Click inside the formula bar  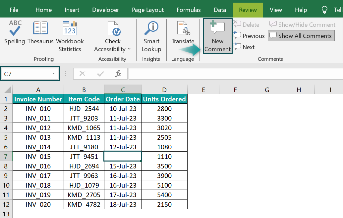click(236, 74)
